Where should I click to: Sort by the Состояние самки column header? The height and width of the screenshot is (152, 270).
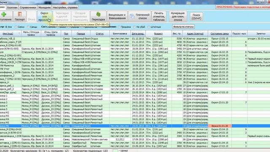[x=220, y=34]
